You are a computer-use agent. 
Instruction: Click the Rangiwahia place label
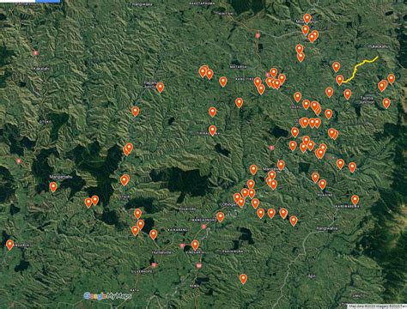pos(327,228)
